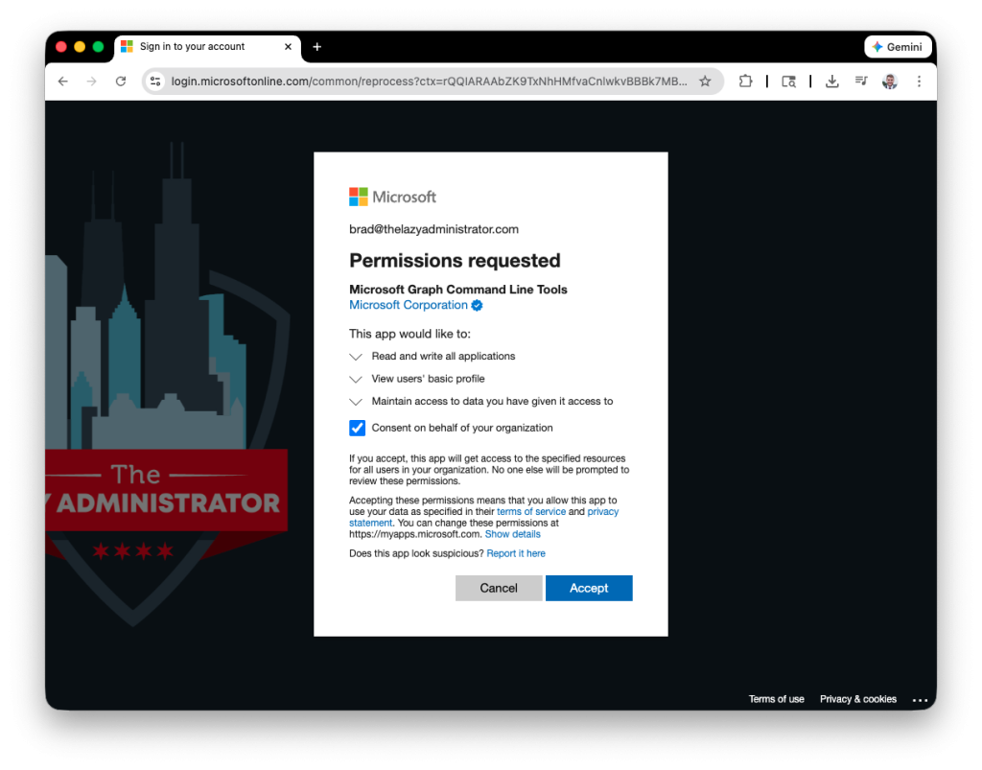Open the media controls toolbar icon
The width and height of the screenshot is (982, 770).
[x=860, y=82]
